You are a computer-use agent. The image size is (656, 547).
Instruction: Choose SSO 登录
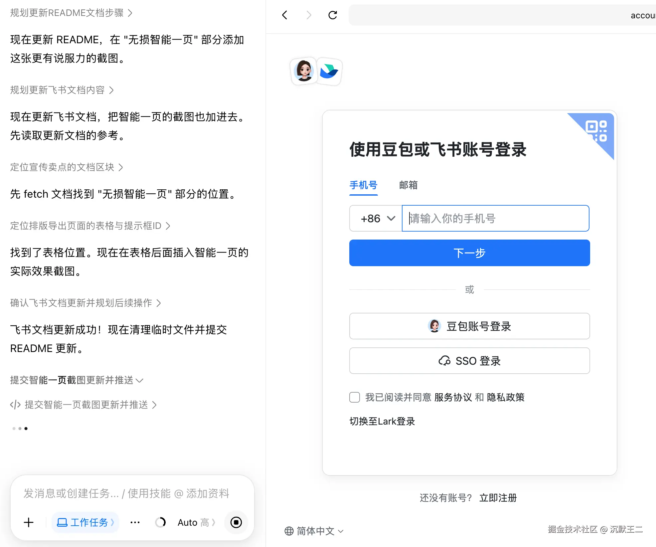click(469, 361)
